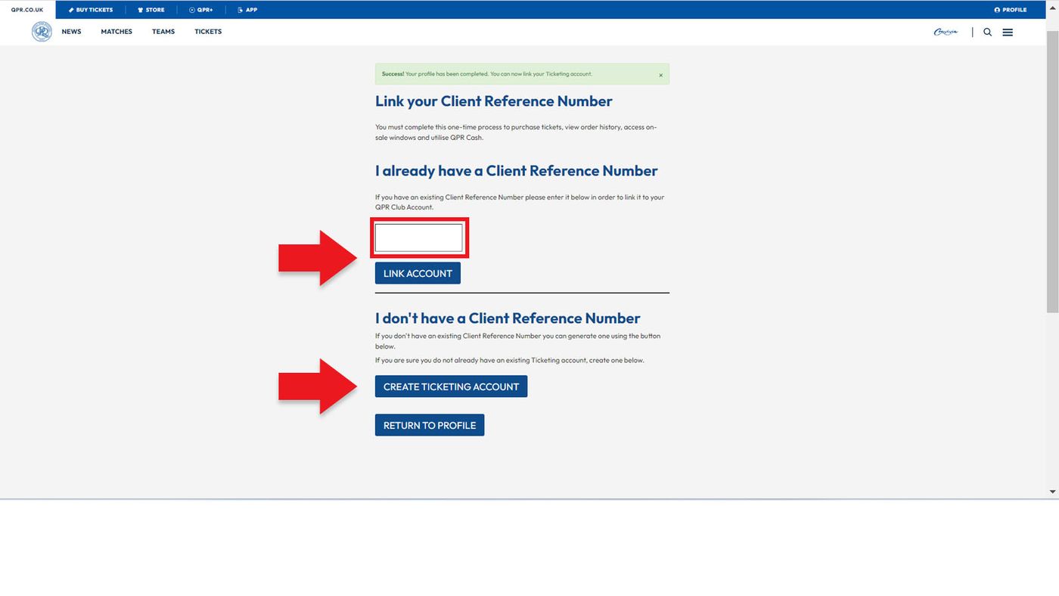Open the Store link
1059x596 pixels.
151,10
